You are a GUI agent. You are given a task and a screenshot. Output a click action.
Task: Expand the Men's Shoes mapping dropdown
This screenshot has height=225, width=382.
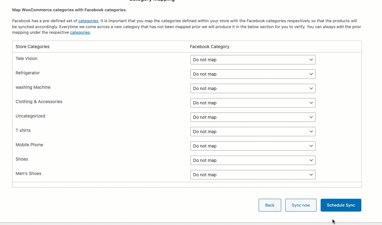click(253, 175)
